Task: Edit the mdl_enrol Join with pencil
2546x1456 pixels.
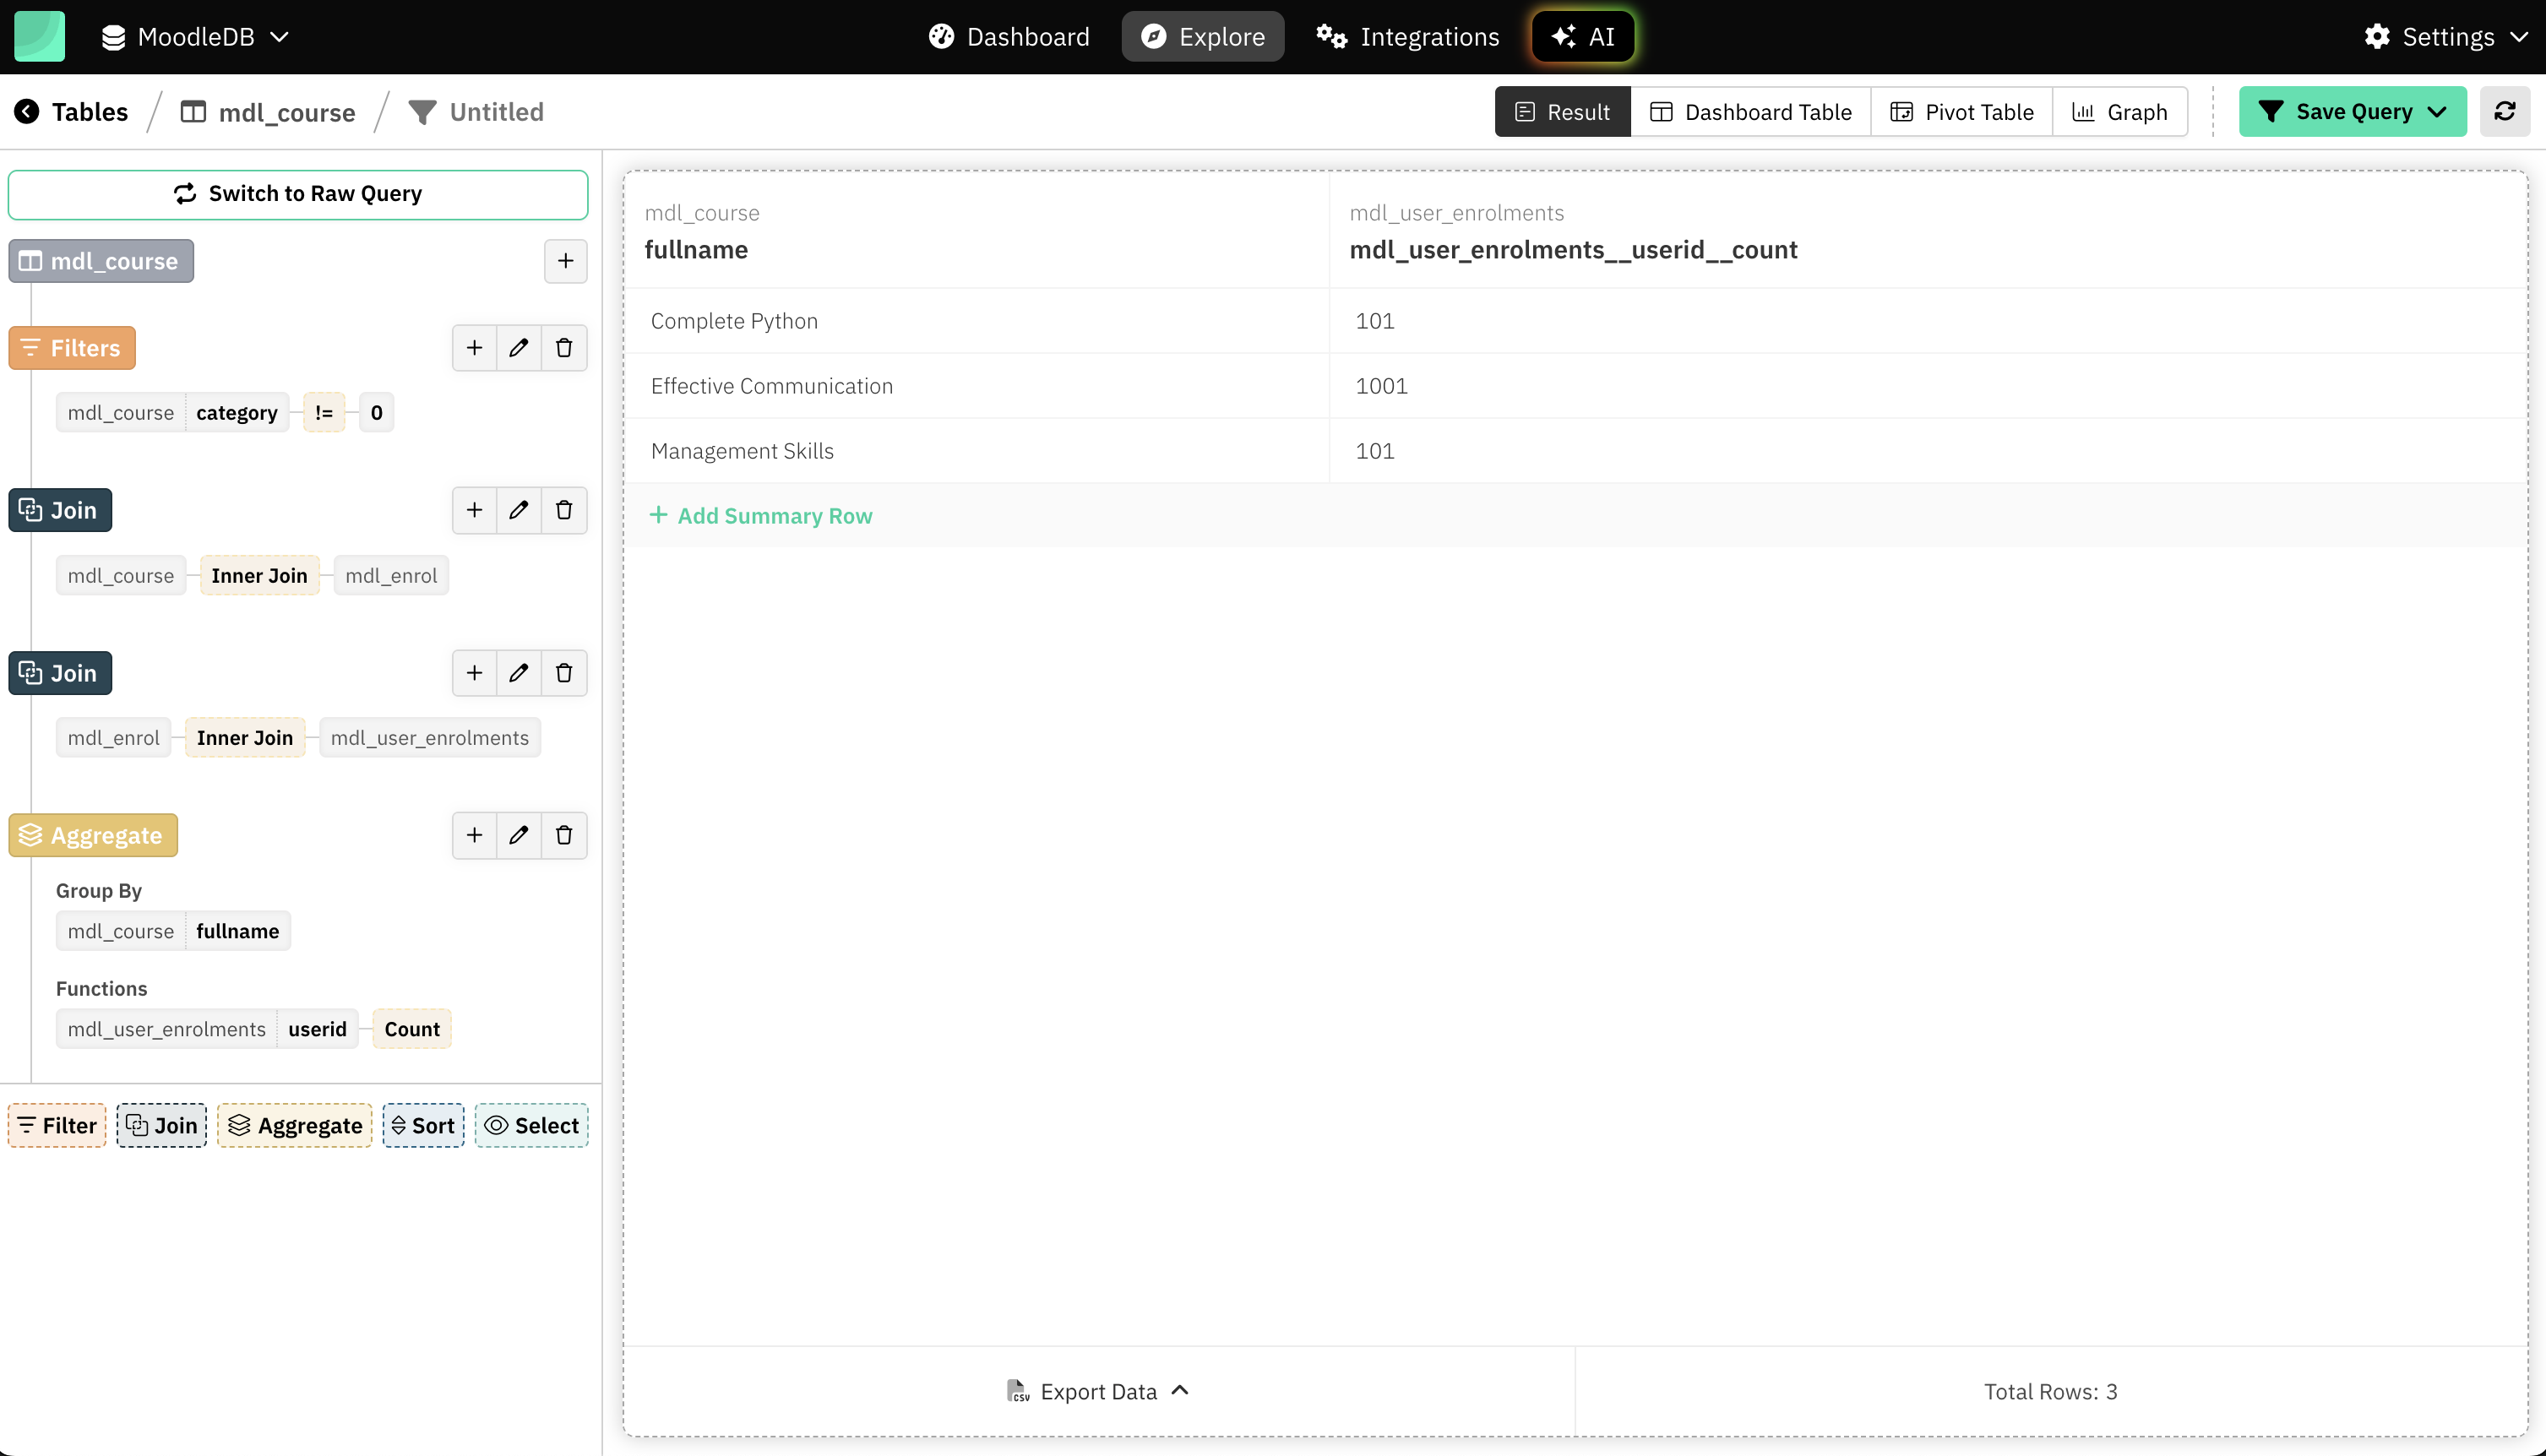Action: (x=518, y=510)
